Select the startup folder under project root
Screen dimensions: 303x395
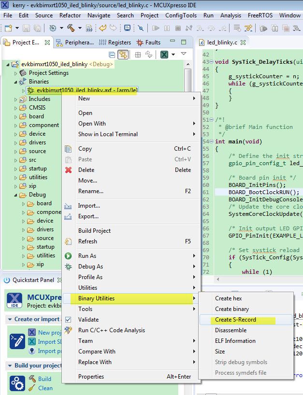pyautogui.click(x=38, y=169)
